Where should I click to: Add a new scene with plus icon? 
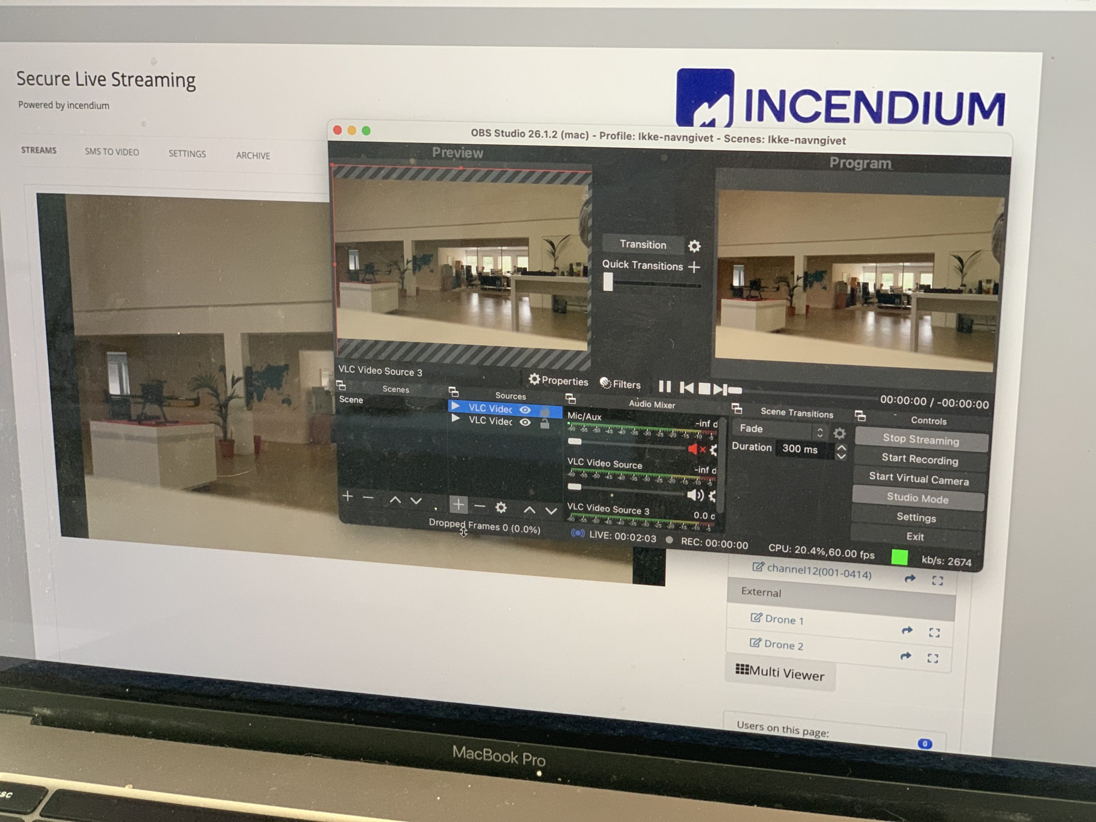(348, 496)
